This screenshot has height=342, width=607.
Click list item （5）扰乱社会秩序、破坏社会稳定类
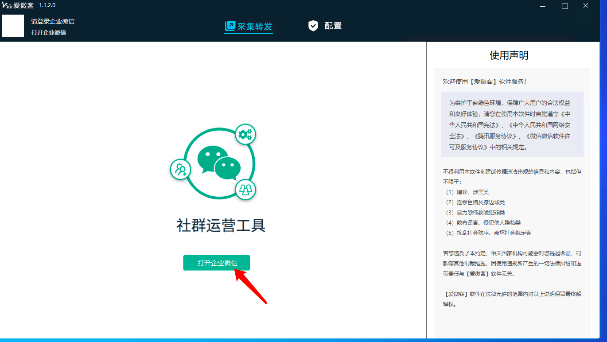point(487,233)
